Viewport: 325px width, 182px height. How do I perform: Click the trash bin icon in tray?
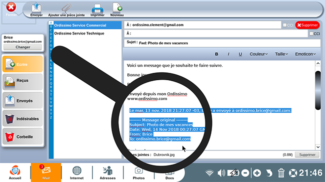(x=281, y=173)
